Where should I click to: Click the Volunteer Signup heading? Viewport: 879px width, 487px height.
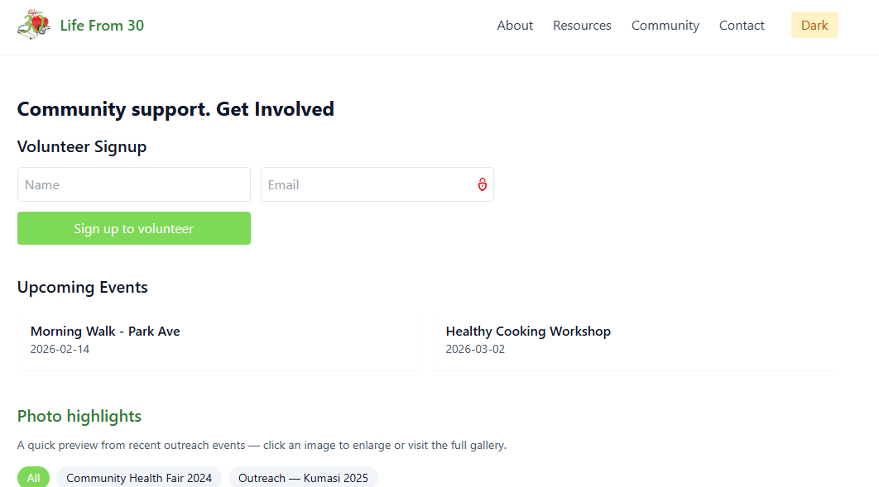(82, 146)
